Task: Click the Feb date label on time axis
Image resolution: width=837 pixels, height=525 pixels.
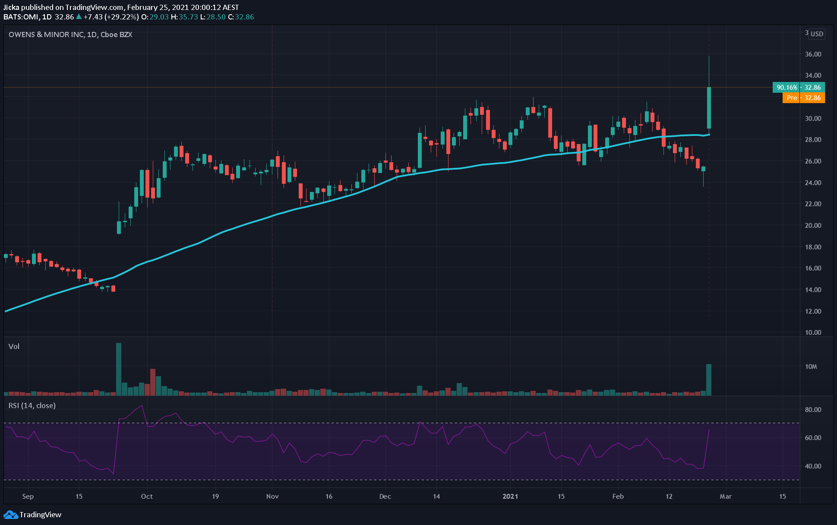Action: 618,497
